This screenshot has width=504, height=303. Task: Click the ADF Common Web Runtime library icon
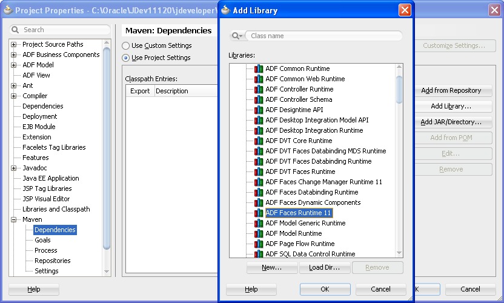click(259, 79)
